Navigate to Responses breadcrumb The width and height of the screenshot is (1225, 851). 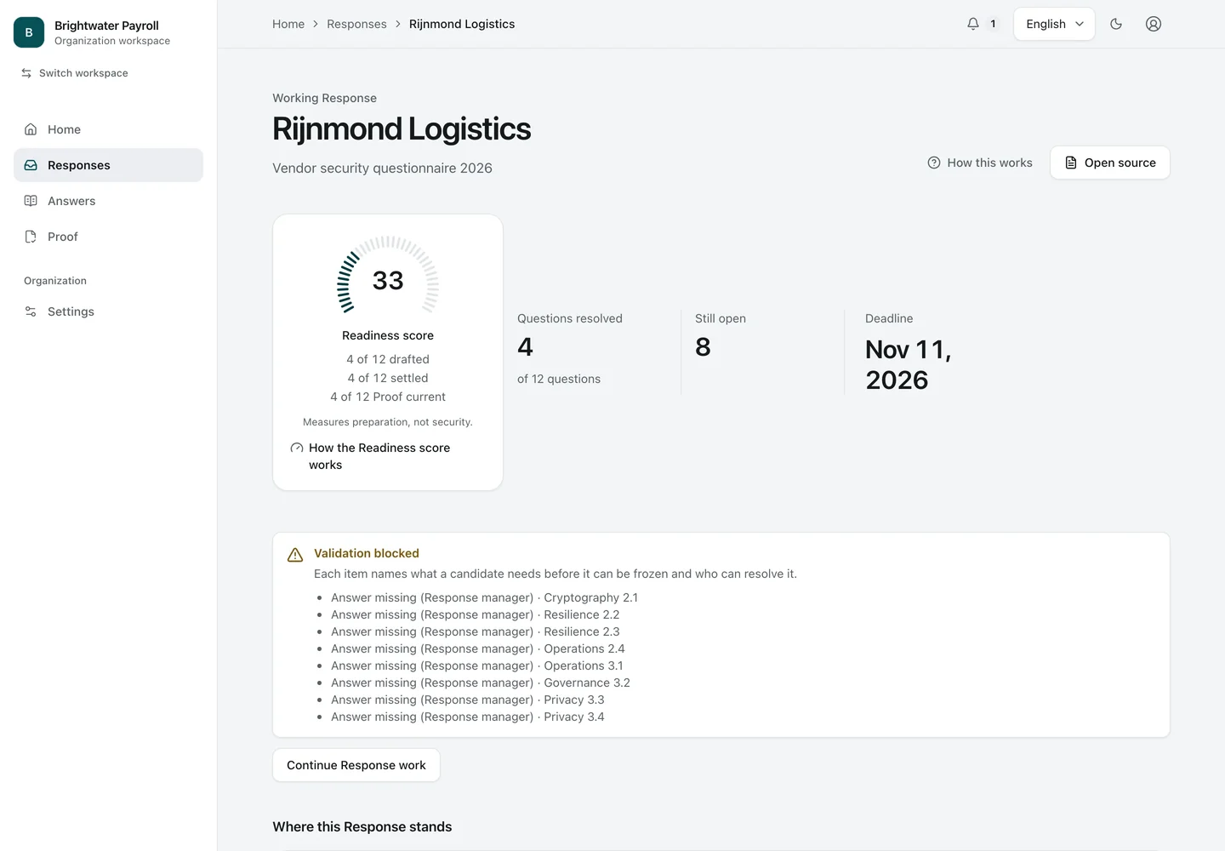click(356, 24)
